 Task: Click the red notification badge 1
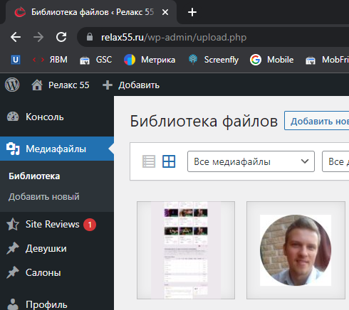[x=90, y=225]
